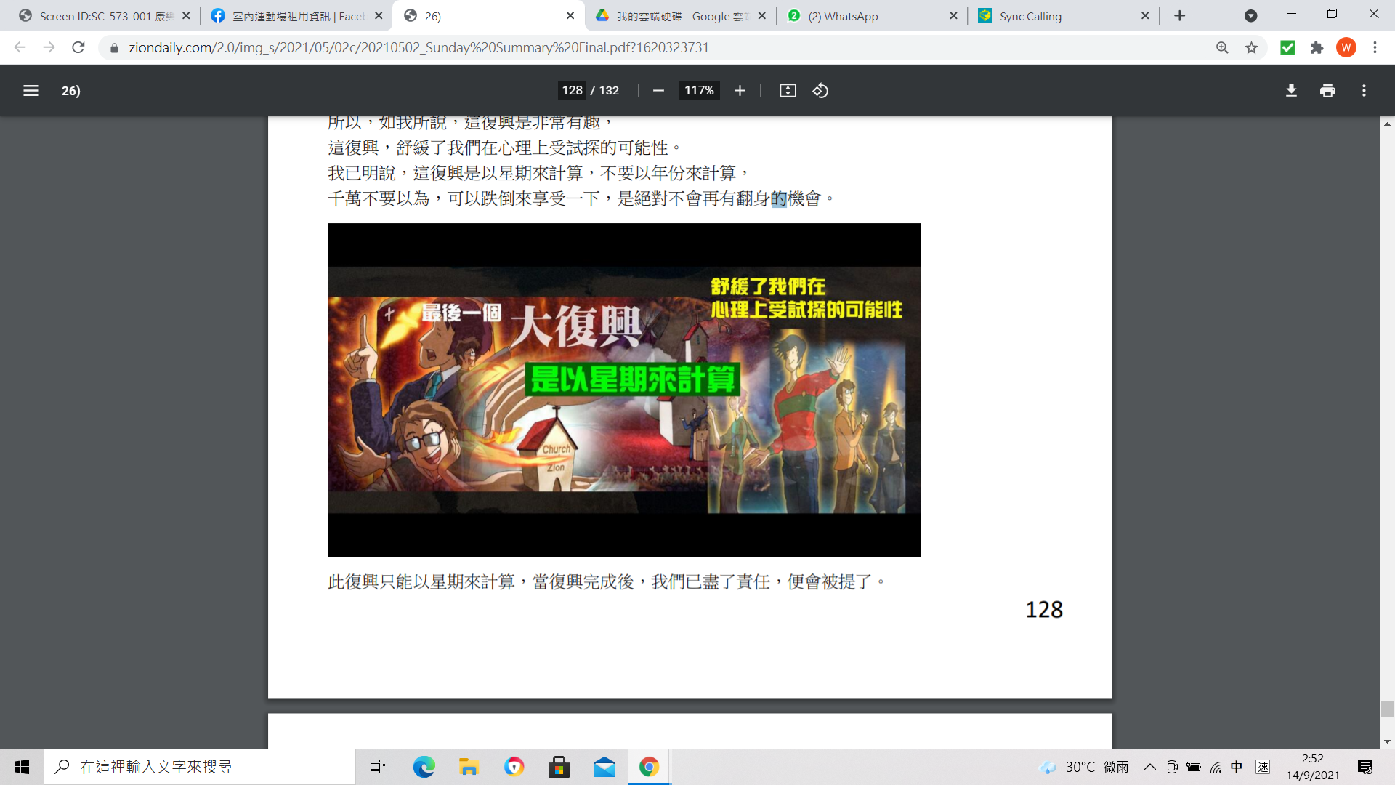Click the vertical scrollbar thumb
The width and height of the screenshot is (1395, 785).
(x=1387, y=709)
